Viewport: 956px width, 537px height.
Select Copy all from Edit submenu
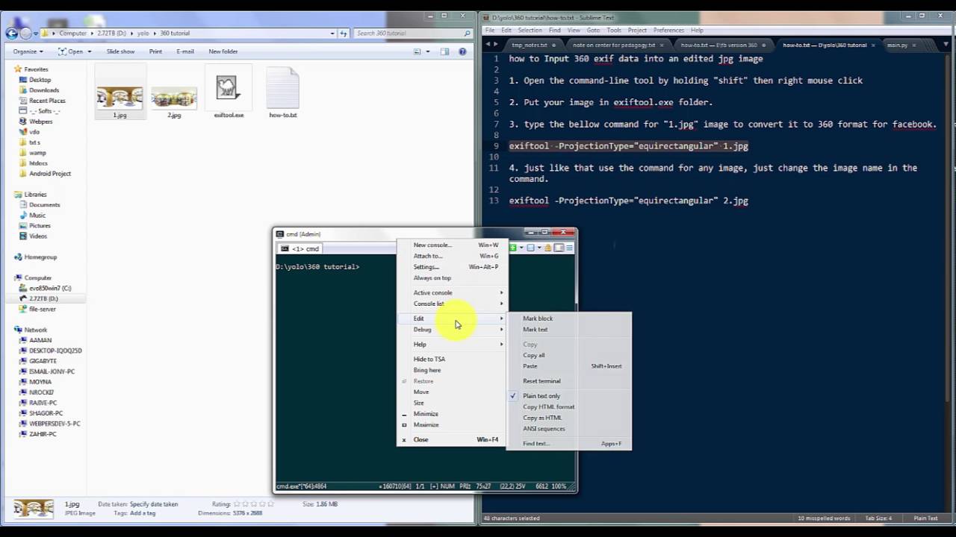click(x=533, y=355)
